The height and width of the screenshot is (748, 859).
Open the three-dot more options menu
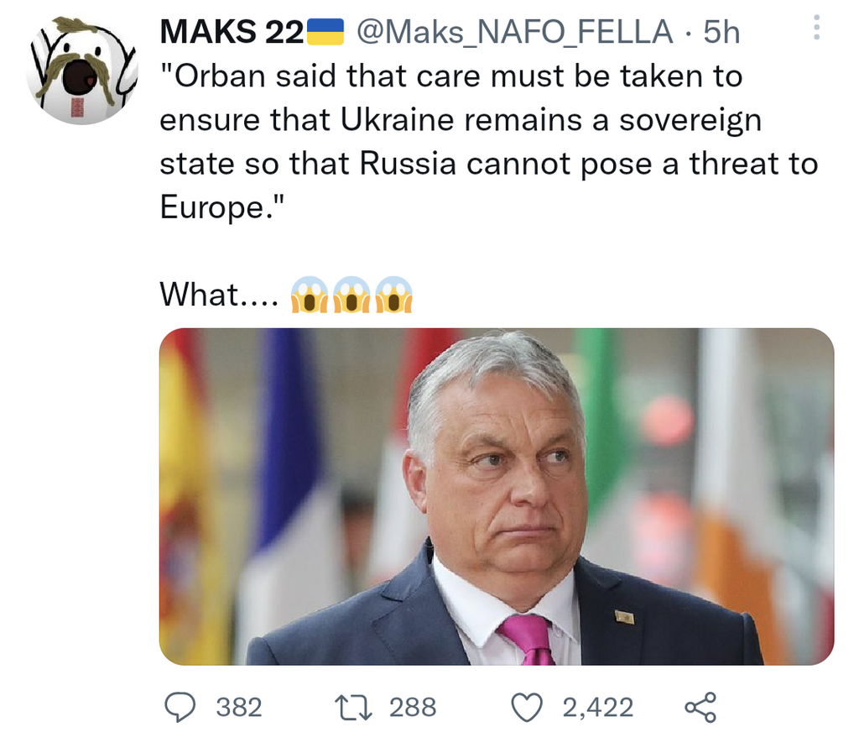(x=818, y=32)
